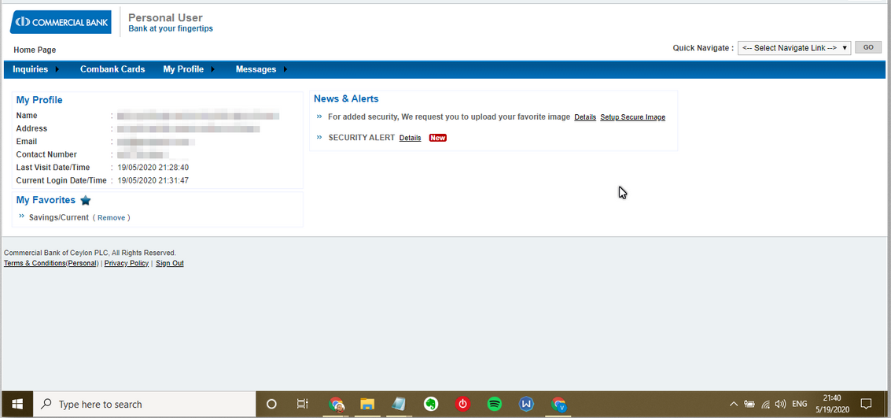Open Details link for favorite image
Image resolution: width=891 pixels, height=418 pixels.
point(585,117)
